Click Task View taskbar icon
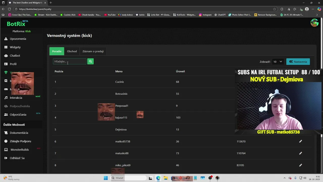Viewport: 323px width, 182px height. (150, 178)
